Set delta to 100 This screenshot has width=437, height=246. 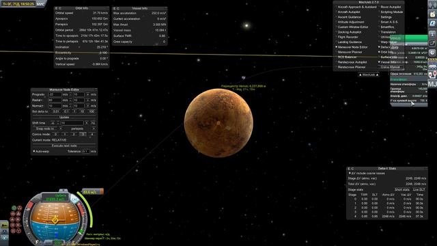91,111
